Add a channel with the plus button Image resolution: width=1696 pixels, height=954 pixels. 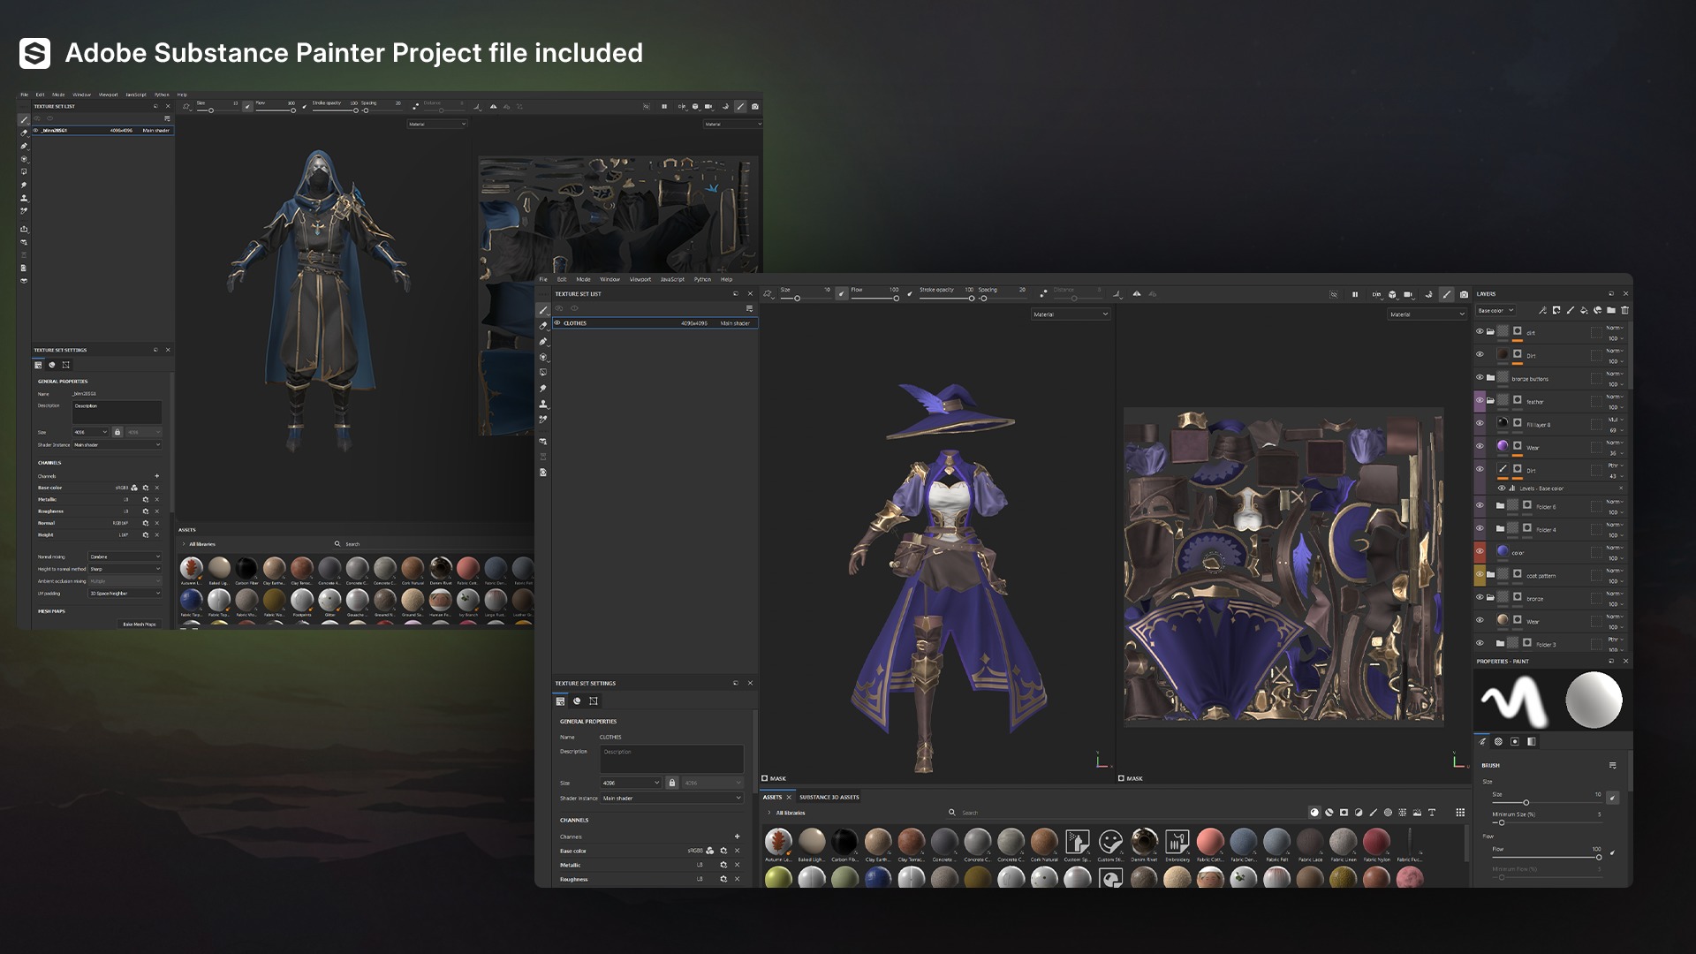pos(737,837)
